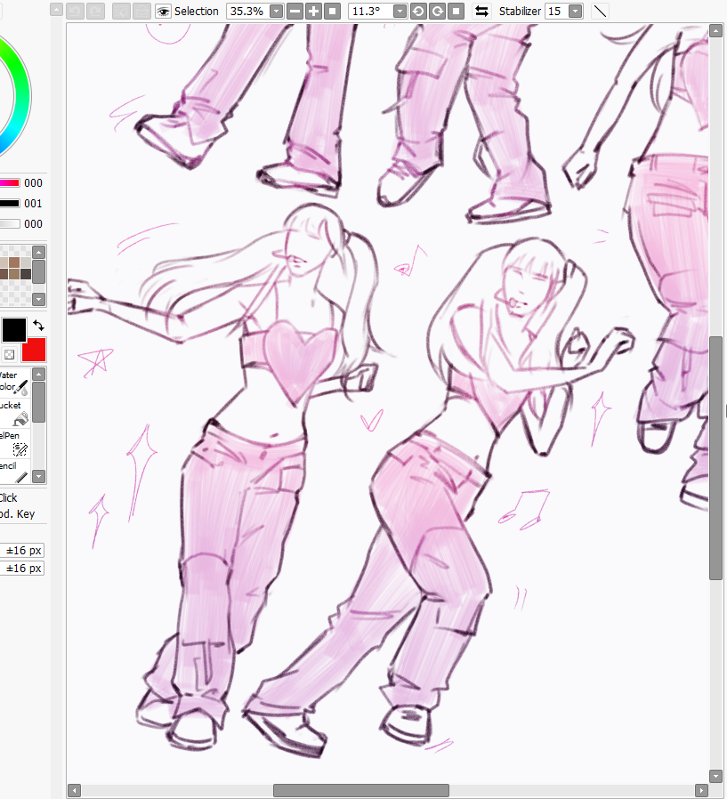Screen dimensions: 727x799
Task: Select the pink 000 color swatch
Action: 11,182
